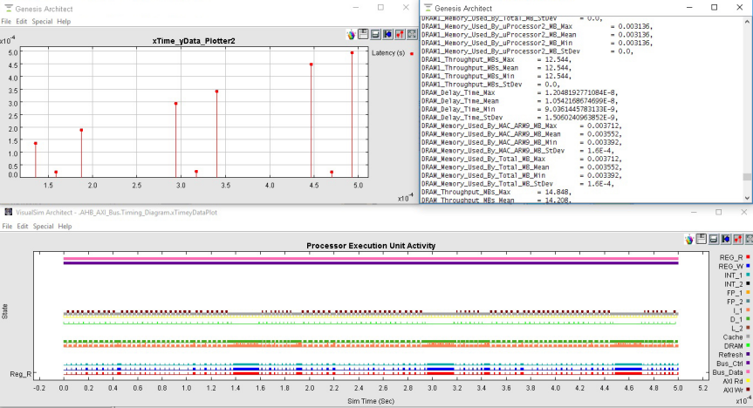Click FP_1 orange legend swatch

(748, 292)
